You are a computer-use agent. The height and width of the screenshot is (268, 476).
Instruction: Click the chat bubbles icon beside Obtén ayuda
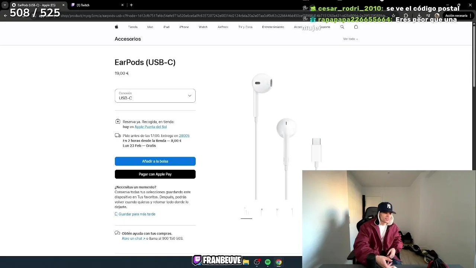click(118, 233)
